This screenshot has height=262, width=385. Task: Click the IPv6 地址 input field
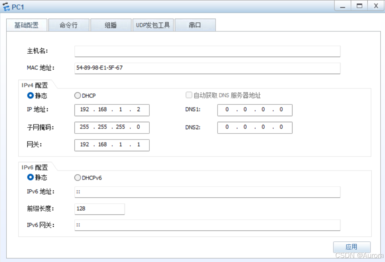pyautogui.click(x=208, y=192)
